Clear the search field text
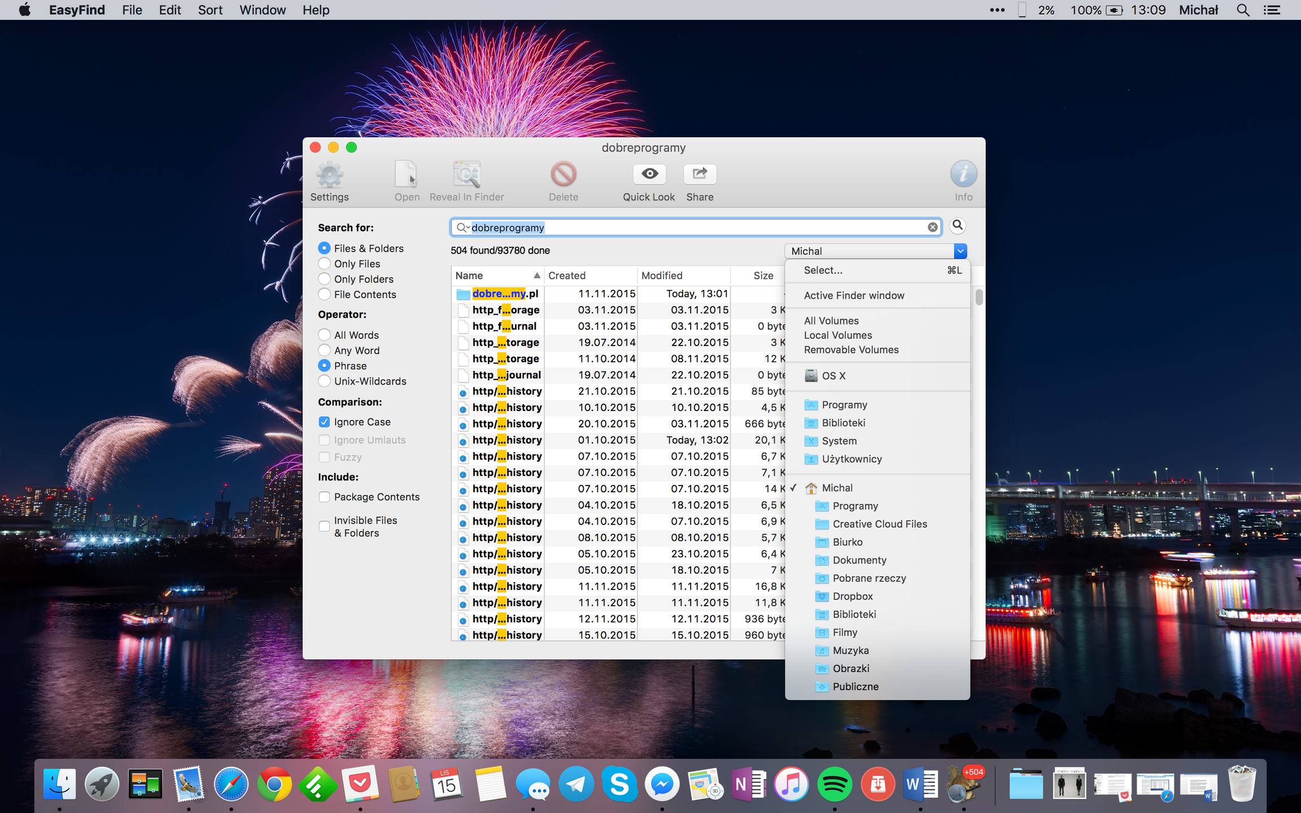The height and width of the screenshot is (813, 1301). [x=932, y=227]
